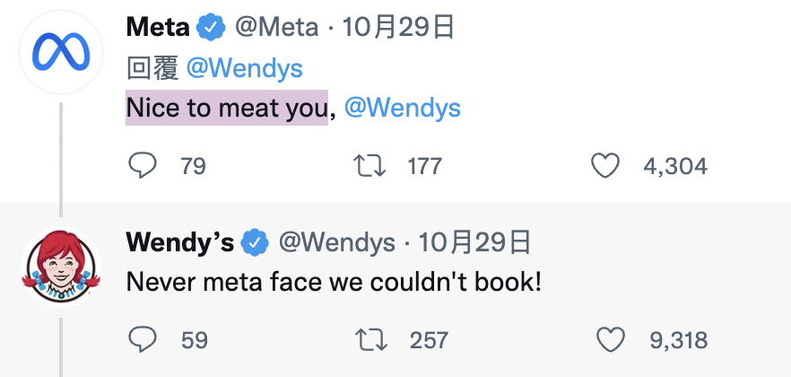
Task: Like Meta's tweet with the heart icon
Action: [607, 165]
